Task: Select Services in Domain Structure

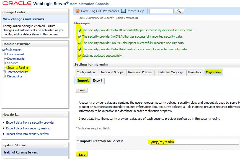Action: click(13, 63)
